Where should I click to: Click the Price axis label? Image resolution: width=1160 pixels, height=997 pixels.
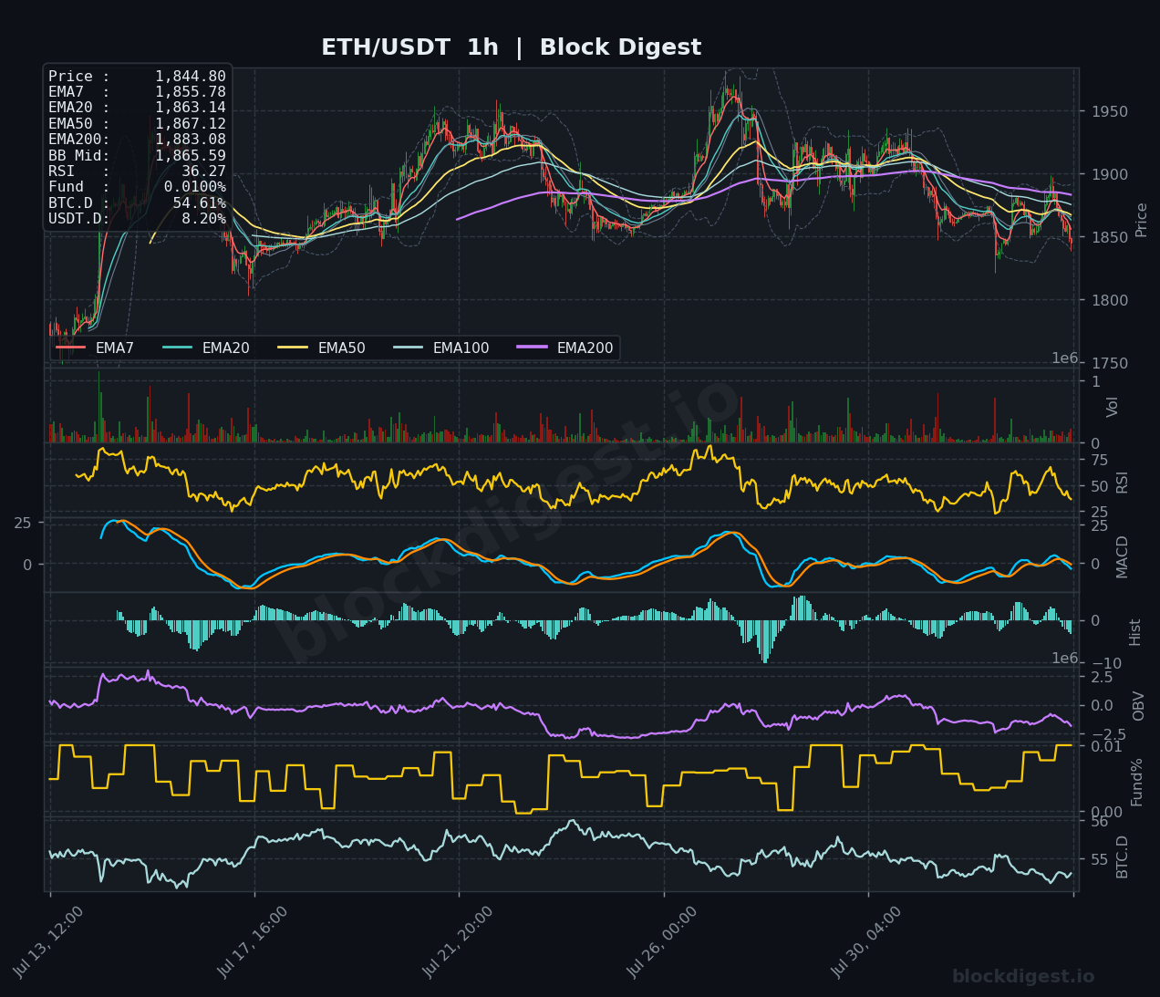pyautogui.click(x=1142, y=220)
